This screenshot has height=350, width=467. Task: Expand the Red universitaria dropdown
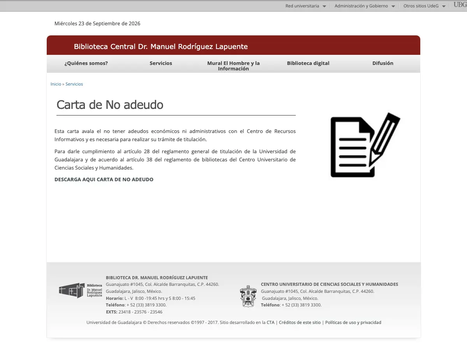pos(305,6)
